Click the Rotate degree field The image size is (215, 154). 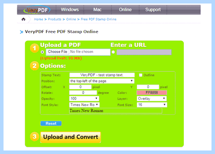coord(83,93)
